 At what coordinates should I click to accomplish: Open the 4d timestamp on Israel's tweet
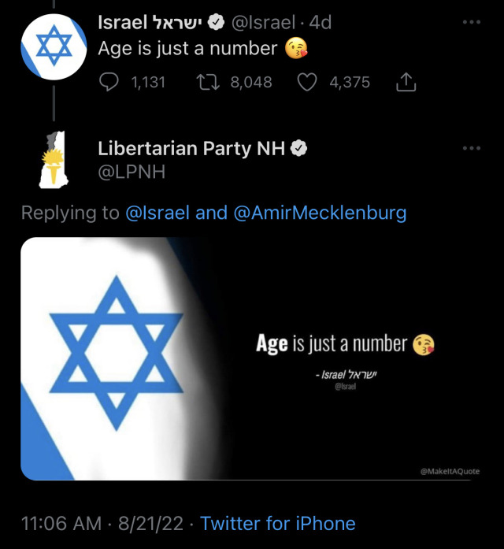point(321,23)
